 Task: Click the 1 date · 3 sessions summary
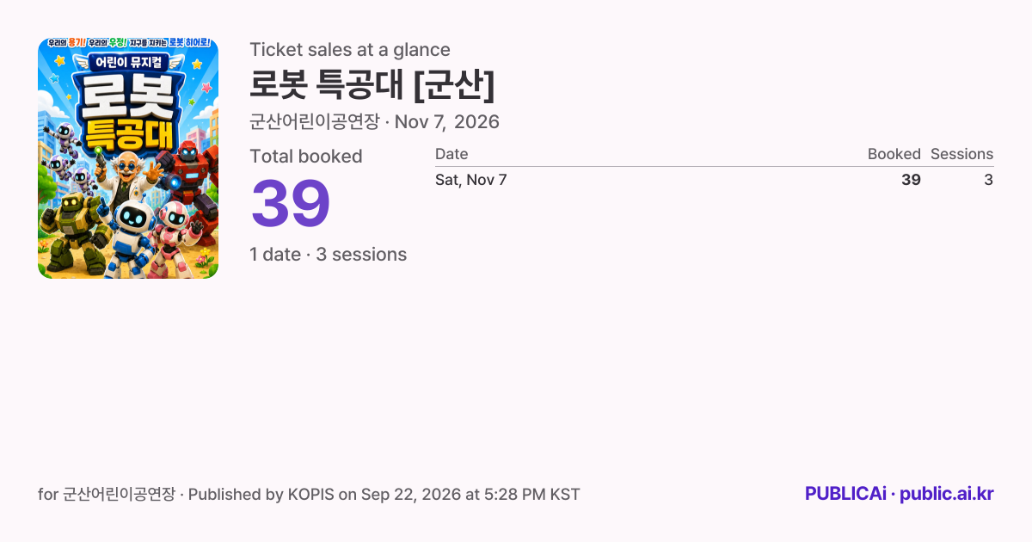point(328,255)
